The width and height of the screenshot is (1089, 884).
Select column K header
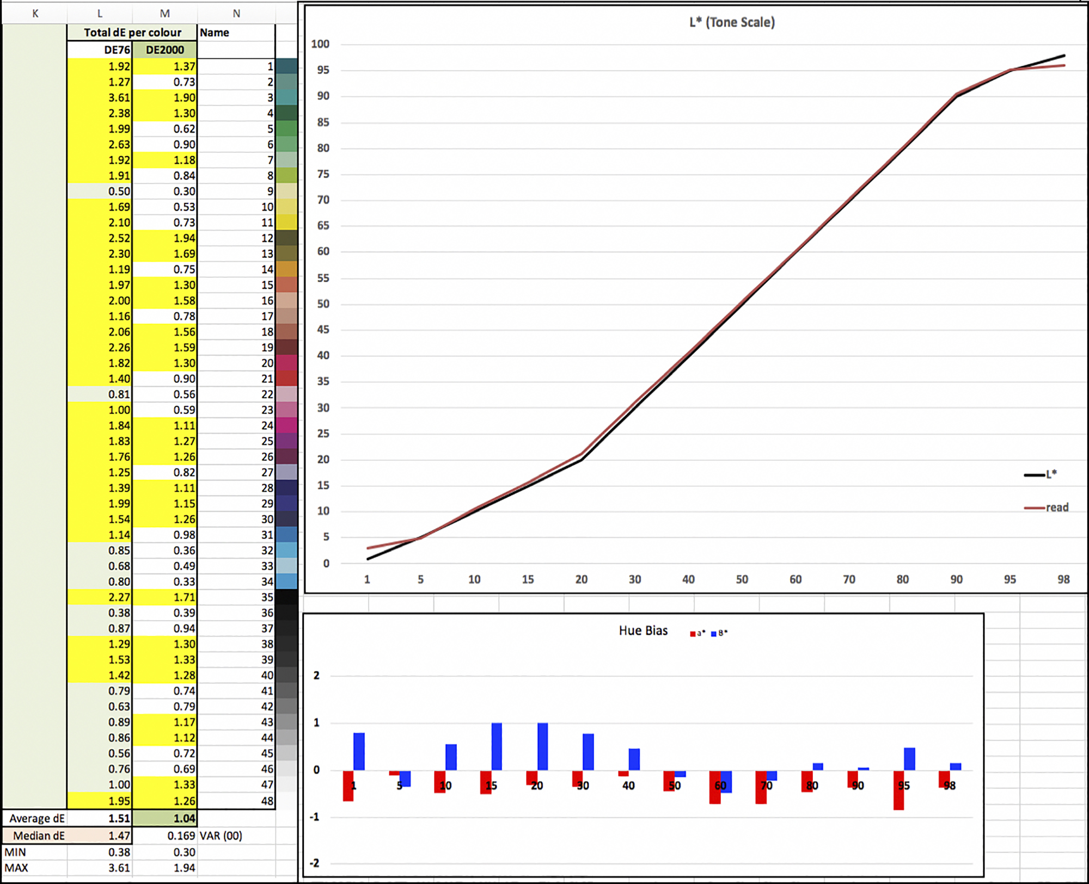pos(35,14)
